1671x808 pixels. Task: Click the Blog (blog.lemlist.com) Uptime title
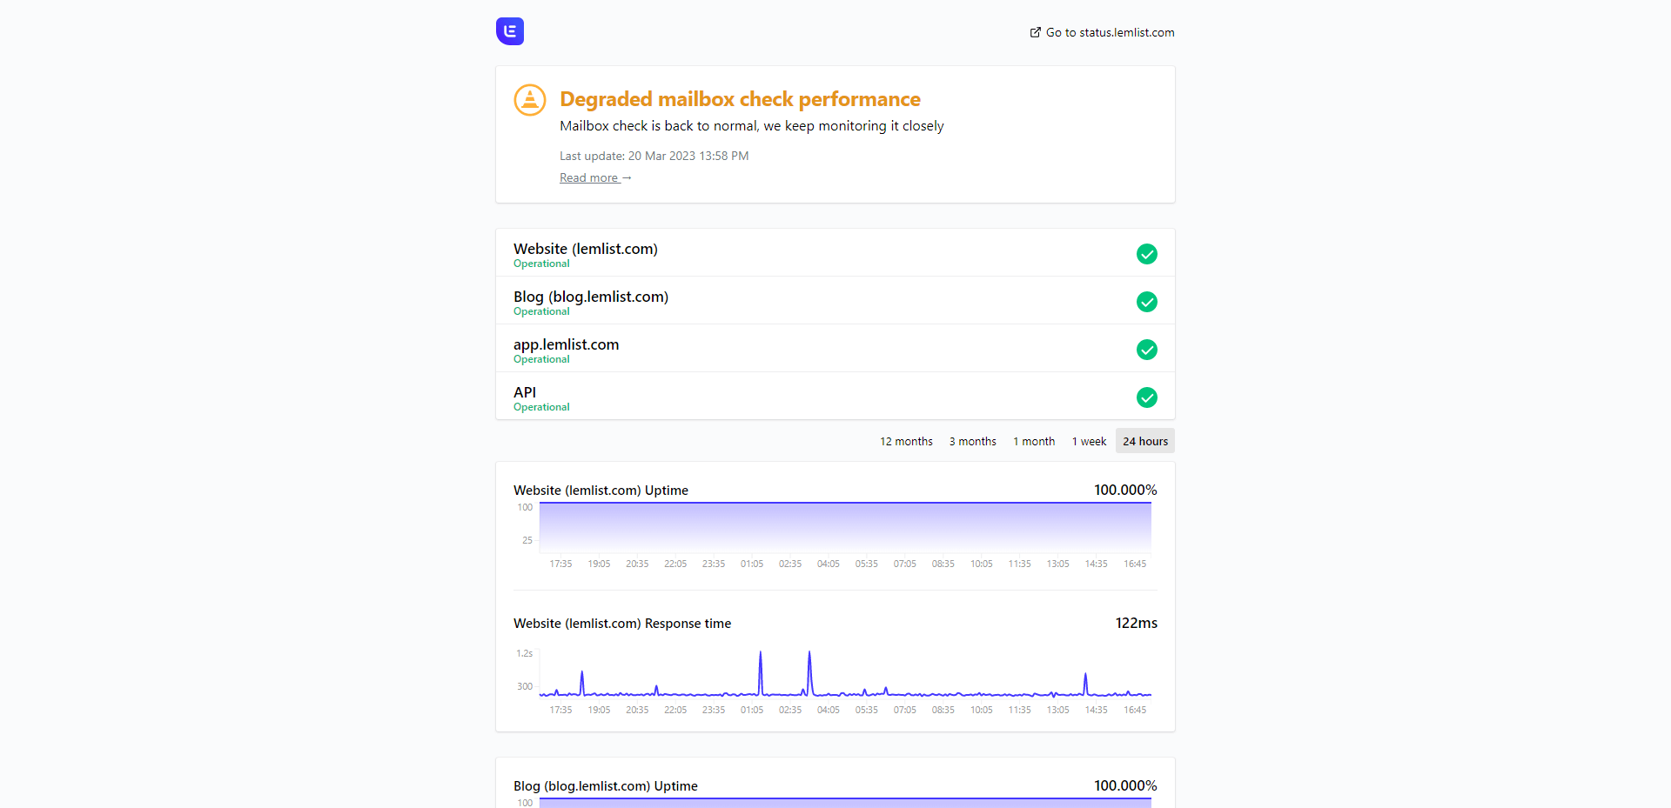pyautogui.click(x=606, y=786)
